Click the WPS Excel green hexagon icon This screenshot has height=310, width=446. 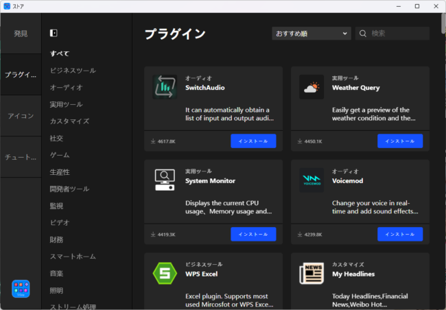tap(165, 274)
